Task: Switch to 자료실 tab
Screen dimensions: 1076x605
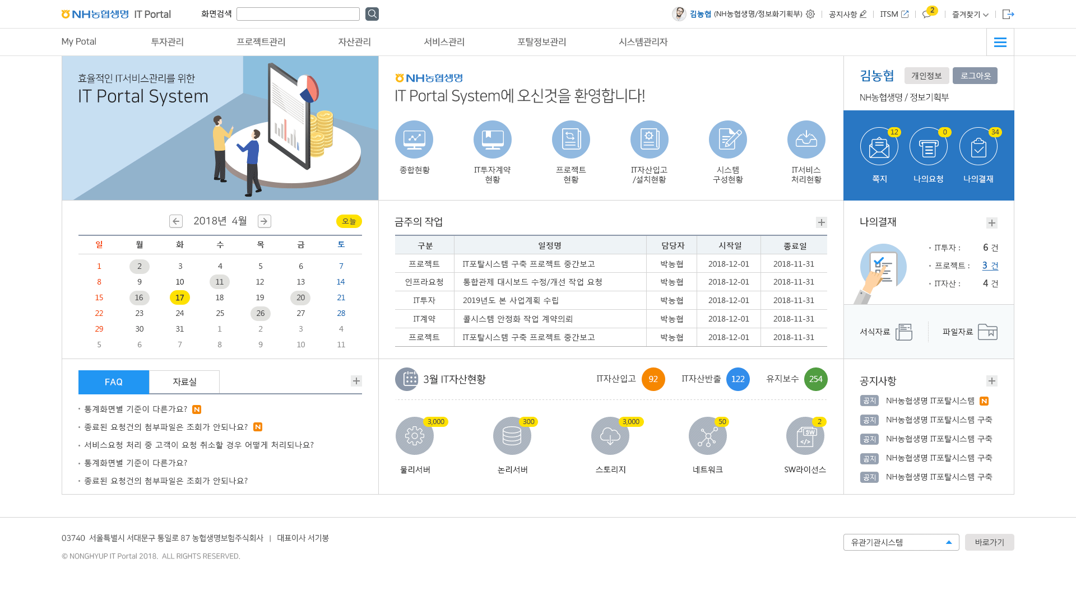Action: [x=184, y=382]
